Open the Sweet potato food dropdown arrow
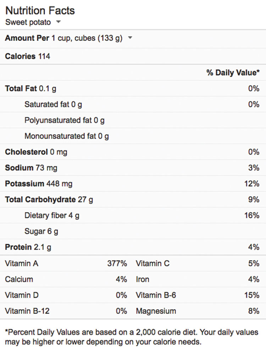Image resolution: width=266 pixels, height=354 pixels. [59, 22]
